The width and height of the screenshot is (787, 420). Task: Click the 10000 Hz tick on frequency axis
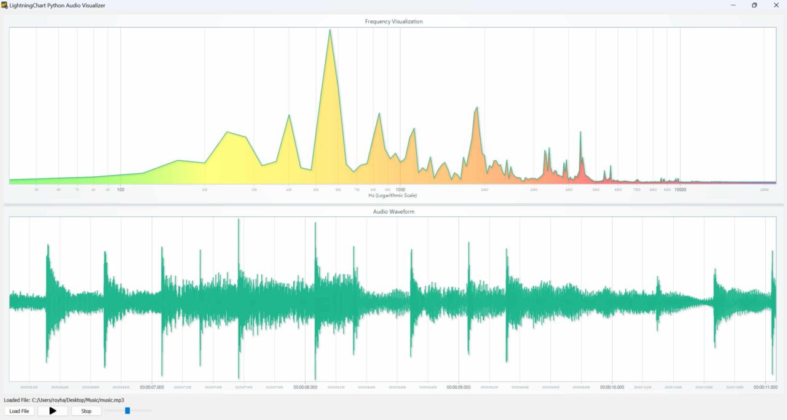[680, 190]
